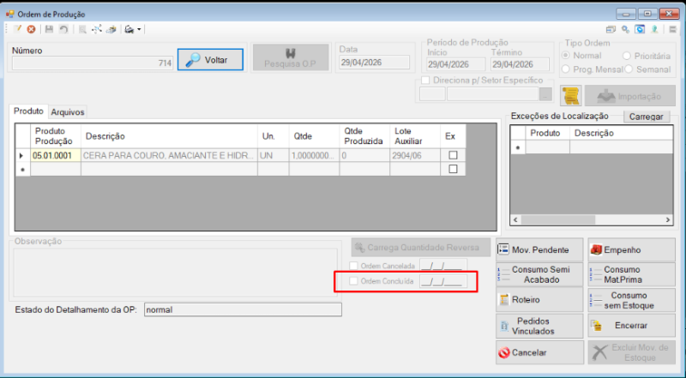Click Estado do Detalhamento da OP field
Image resolution: width=686 pixels, height=378 pixels.
coord(243,309)
